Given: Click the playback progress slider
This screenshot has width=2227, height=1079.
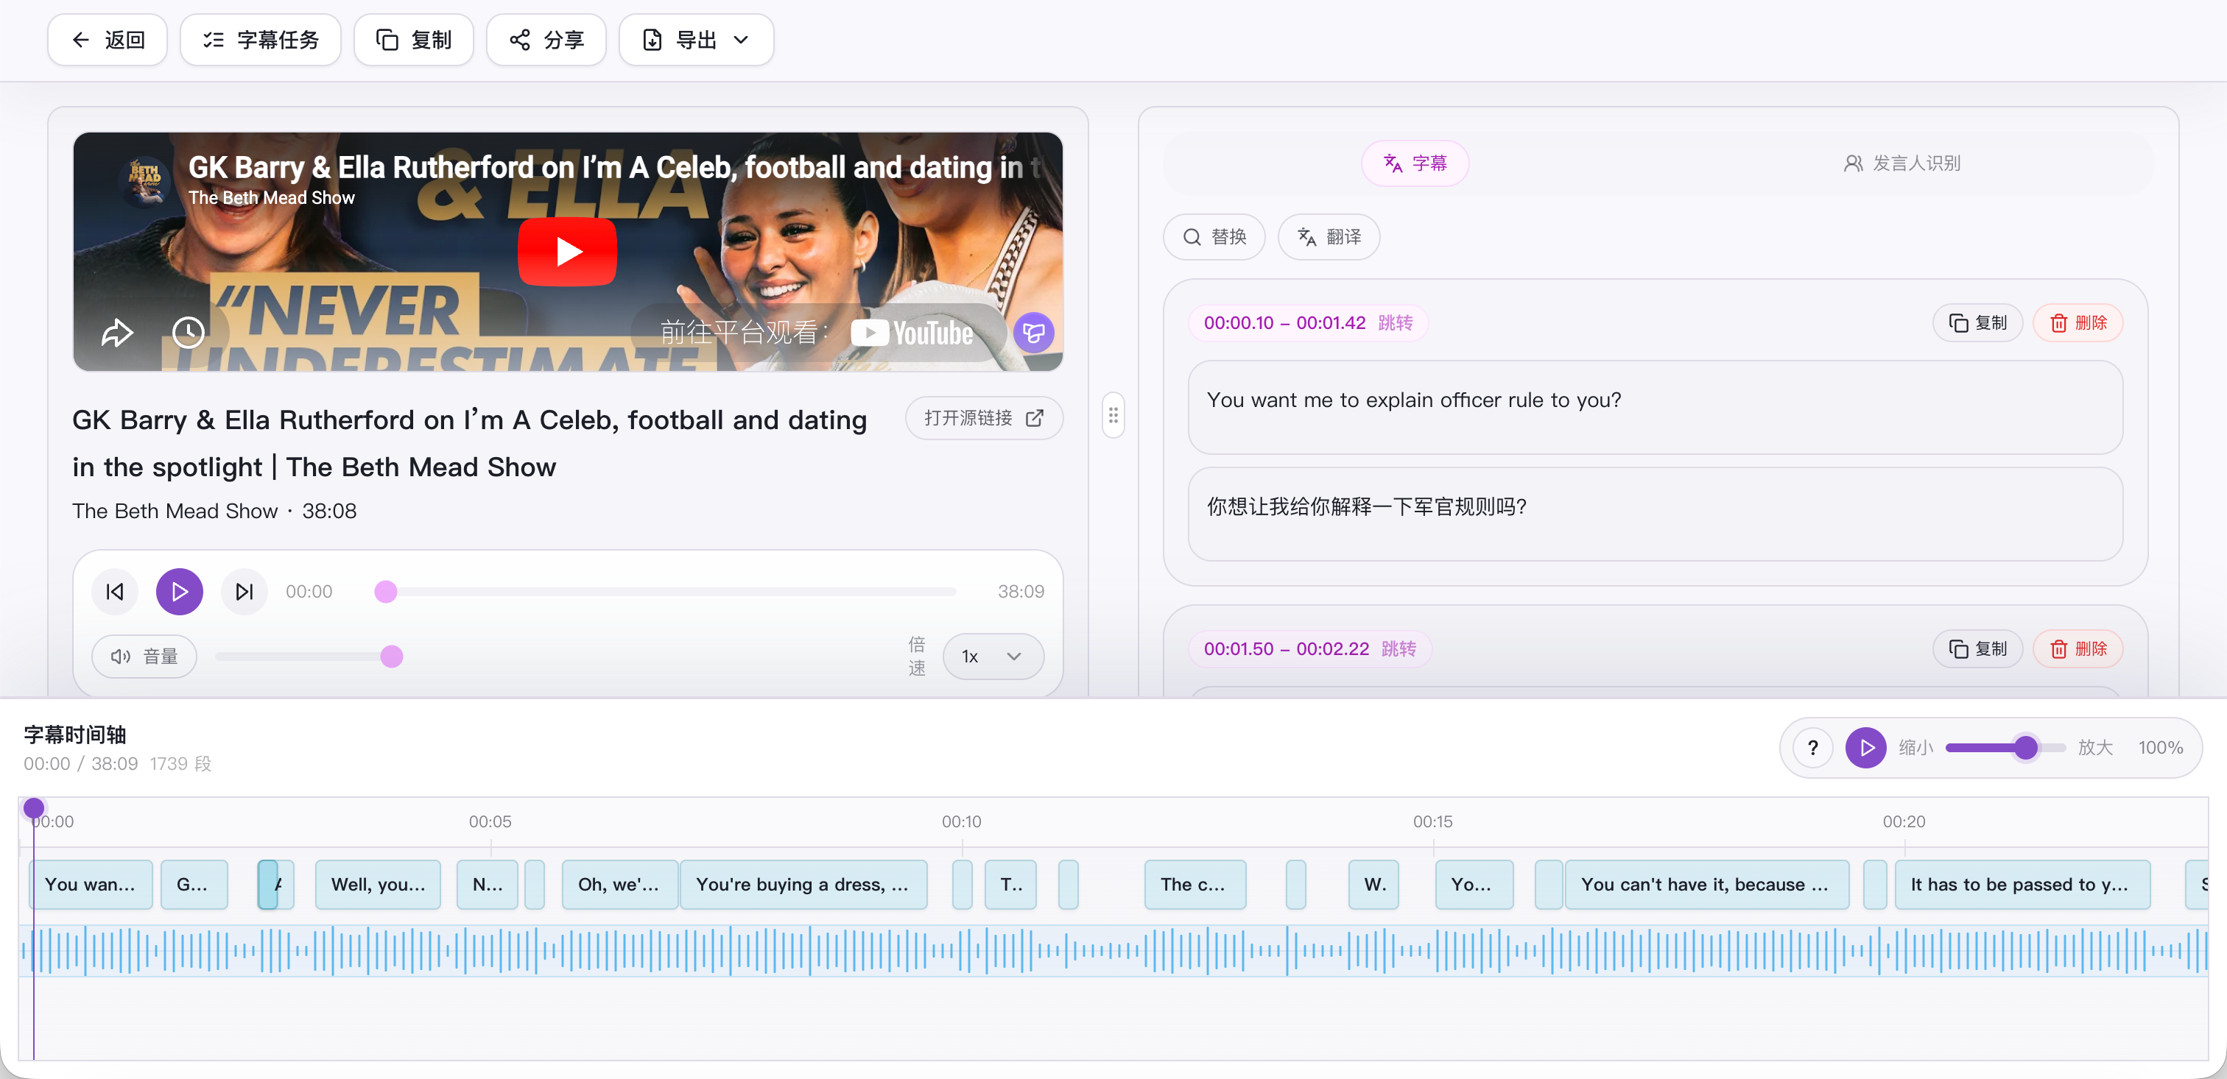Looking at the screenshot, I should coord(666,592).
